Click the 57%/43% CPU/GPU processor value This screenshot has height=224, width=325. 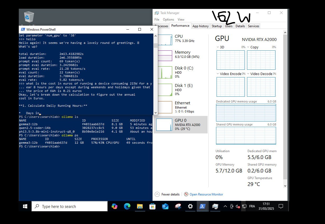point(105,143)
